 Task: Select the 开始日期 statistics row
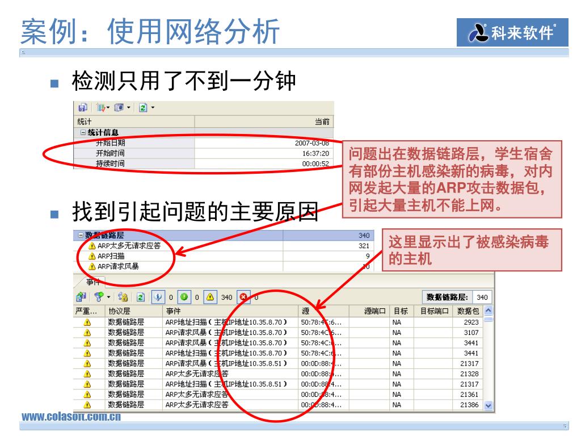pos(204,142)
